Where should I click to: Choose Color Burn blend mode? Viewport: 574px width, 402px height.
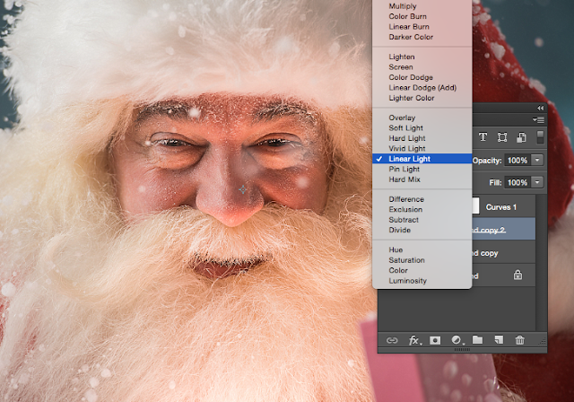point(407,16)
